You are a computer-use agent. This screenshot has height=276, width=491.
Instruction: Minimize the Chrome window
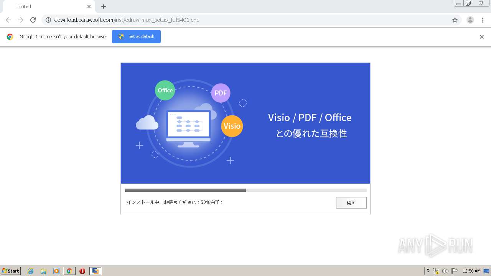(459, 3)
